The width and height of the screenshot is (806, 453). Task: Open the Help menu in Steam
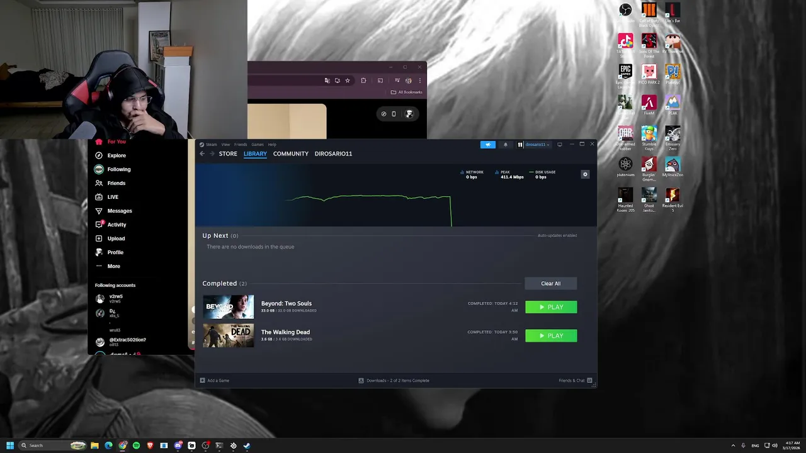(272, 145)
